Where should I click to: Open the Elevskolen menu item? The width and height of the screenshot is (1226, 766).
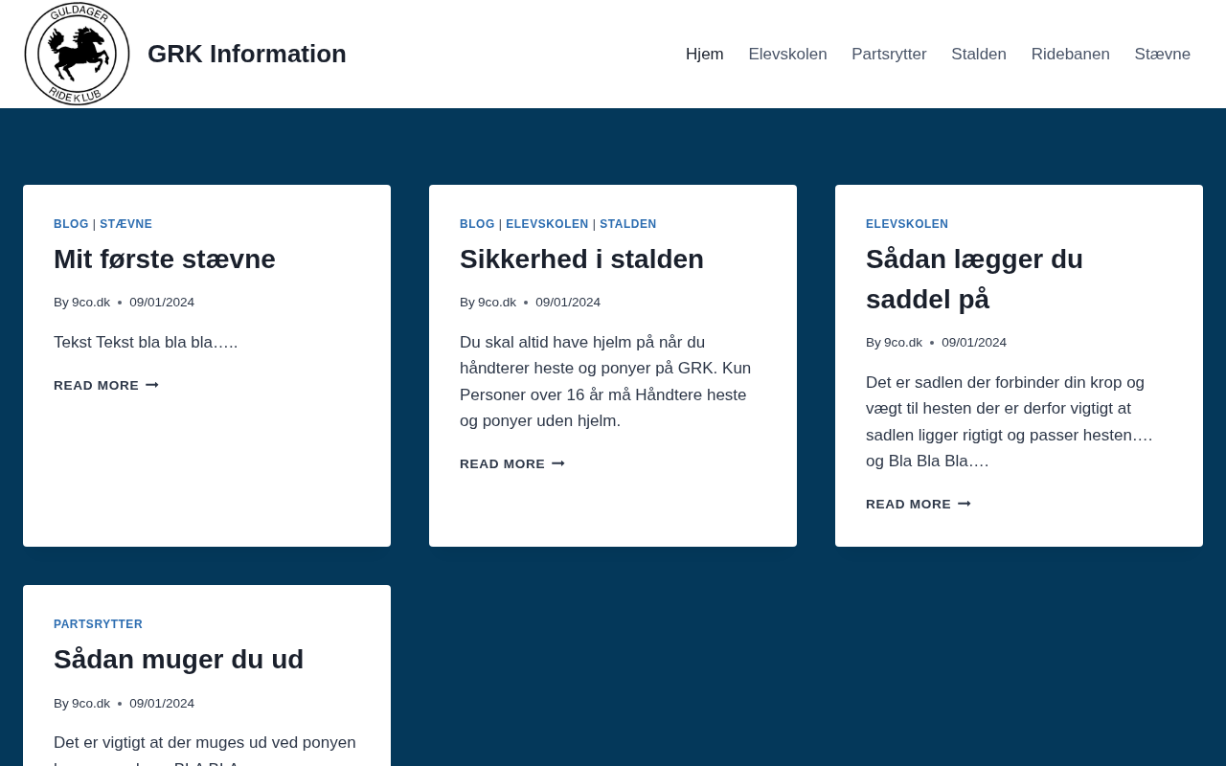[x=787, y=55]
